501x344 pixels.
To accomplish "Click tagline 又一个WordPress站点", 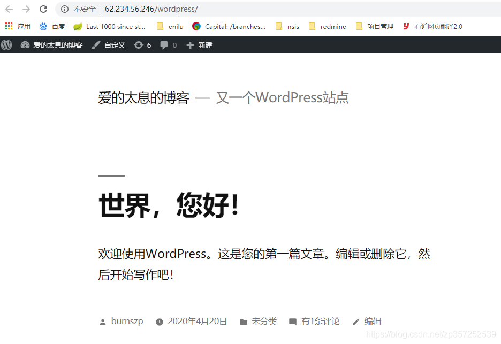I will point(283,97).
